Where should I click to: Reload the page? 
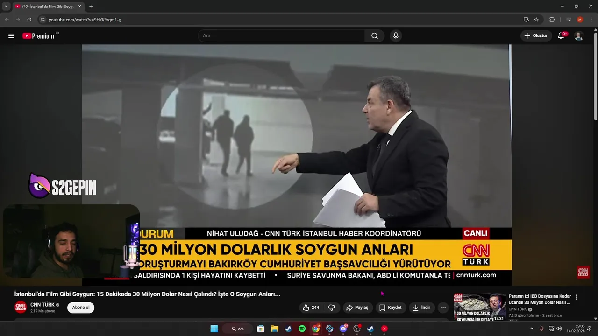click(x=29, y=20)
